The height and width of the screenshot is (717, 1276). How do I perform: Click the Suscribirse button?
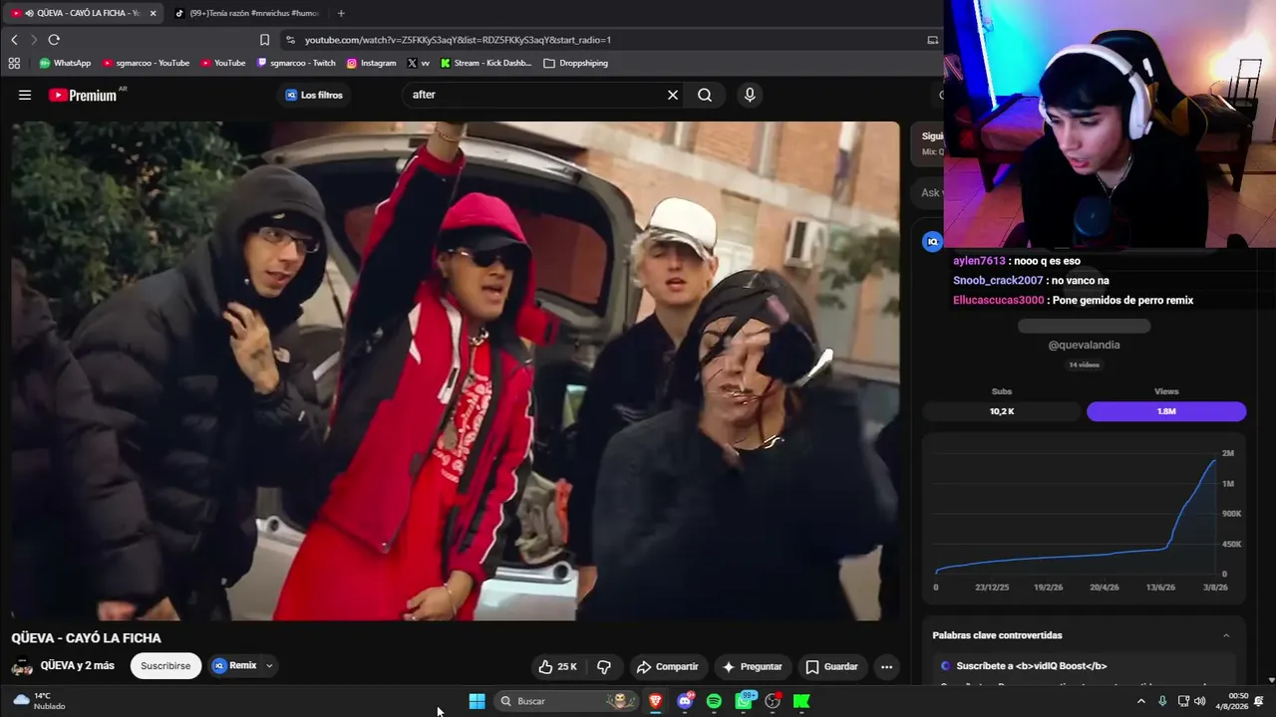point(165,666)
